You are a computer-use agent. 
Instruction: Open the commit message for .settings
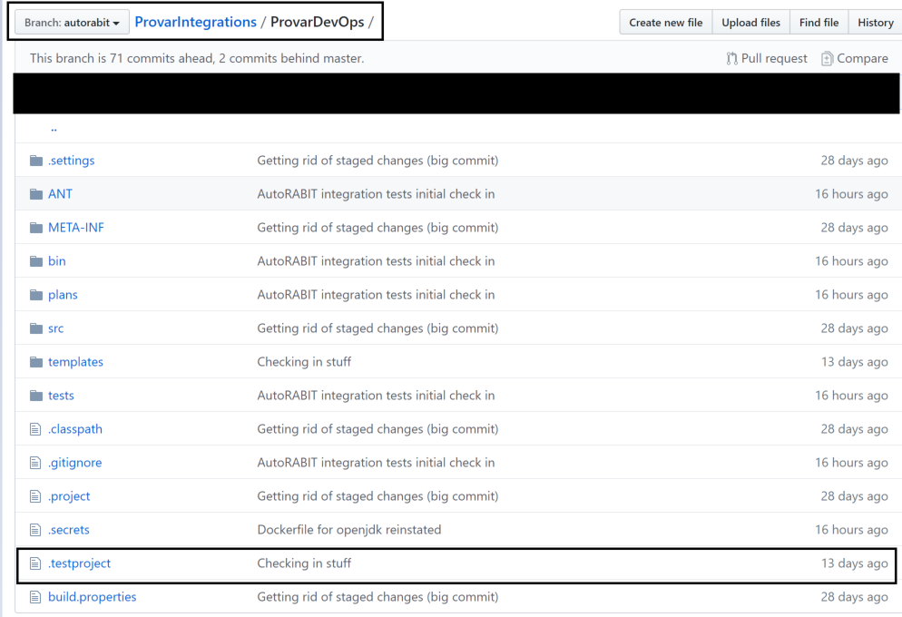(377, 161)
